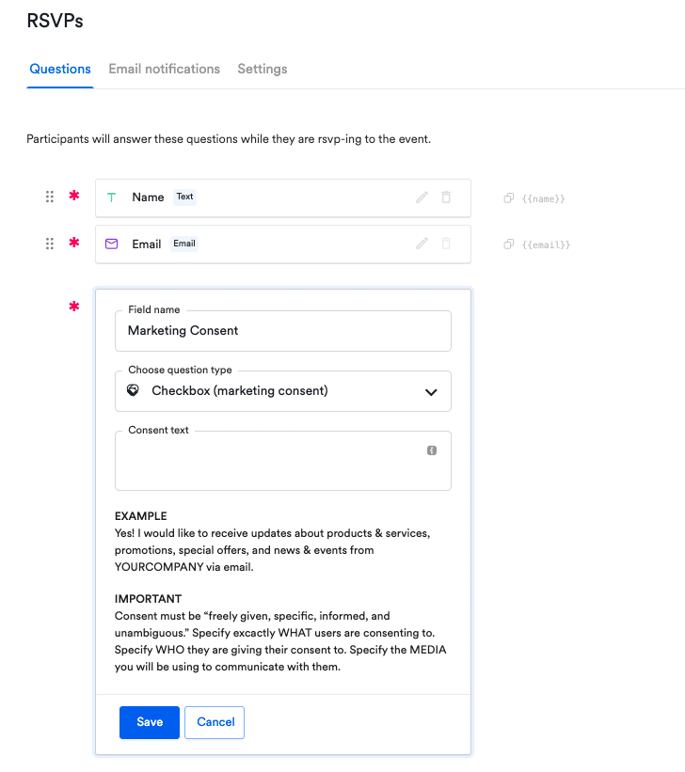
Task: Click the purple envelope icon in Email row
Action: point(111,244)
